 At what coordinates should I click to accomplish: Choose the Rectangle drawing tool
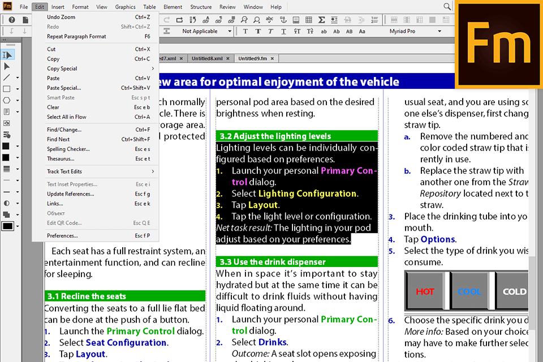coord(7,89)
